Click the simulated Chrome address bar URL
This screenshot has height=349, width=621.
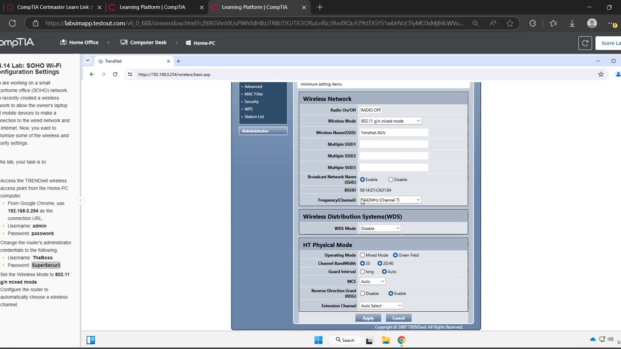174,74
